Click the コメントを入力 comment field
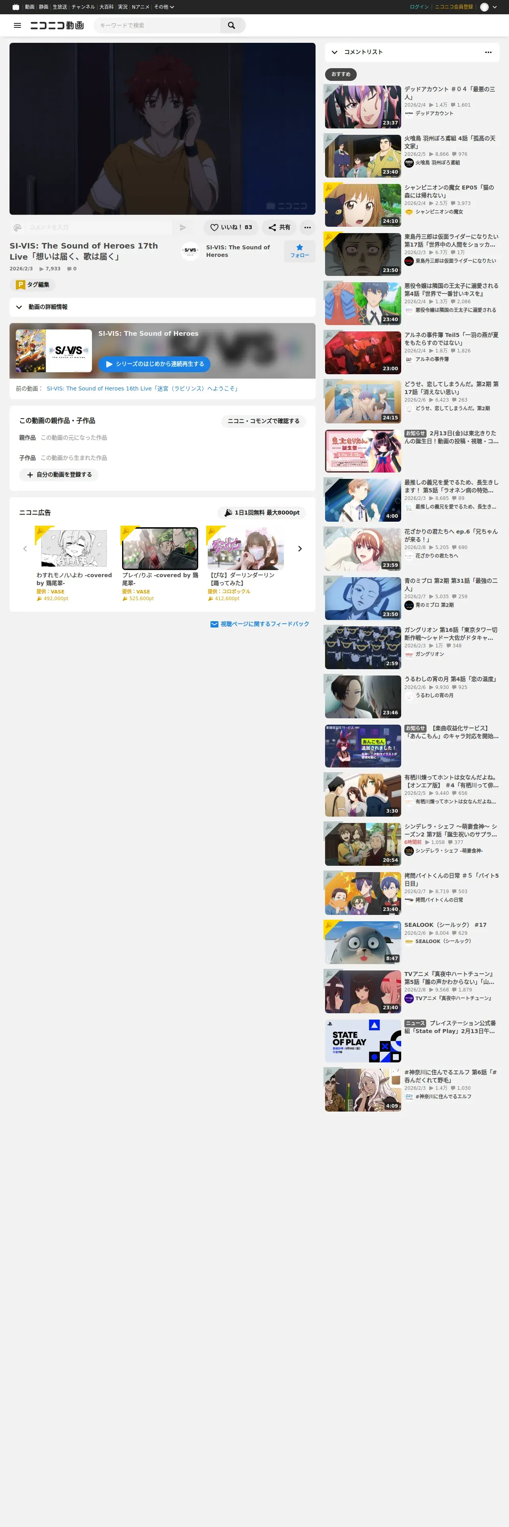This screenshot has height=1527, width=509. point(98,227)
